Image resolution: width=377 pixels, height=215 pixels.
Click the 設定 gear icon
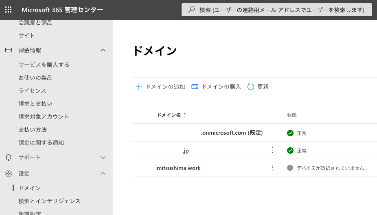click(9, 174)
